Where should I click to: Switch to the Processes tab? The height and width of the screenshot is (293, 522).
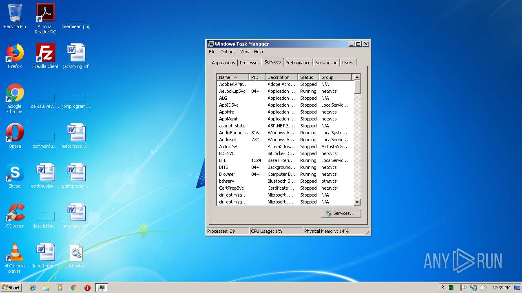coord(250,63)
